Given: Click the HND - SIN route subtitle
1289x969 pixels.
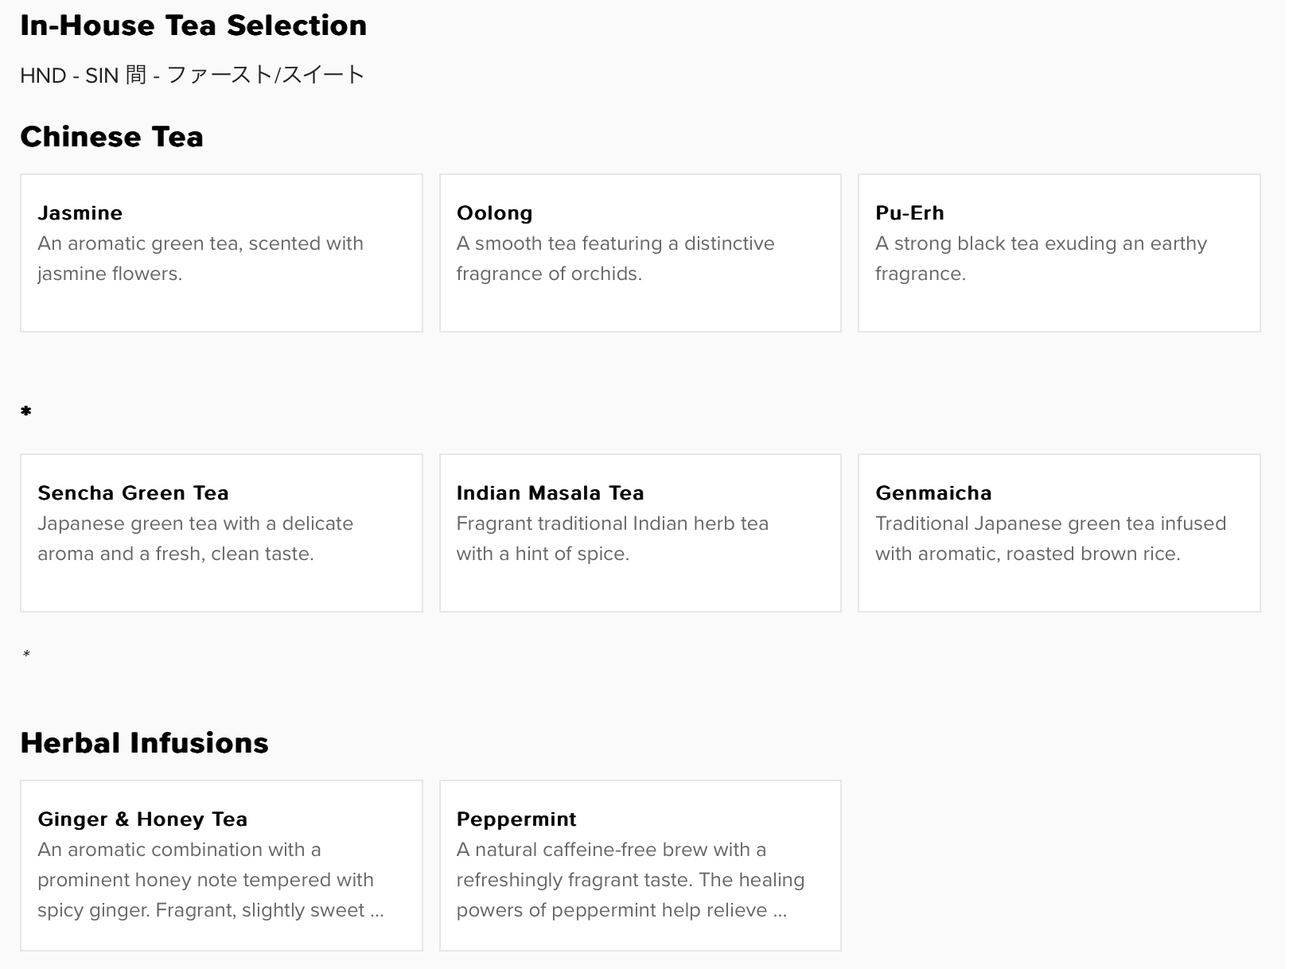Looking at the screenshot, I should tap(193, 75).
